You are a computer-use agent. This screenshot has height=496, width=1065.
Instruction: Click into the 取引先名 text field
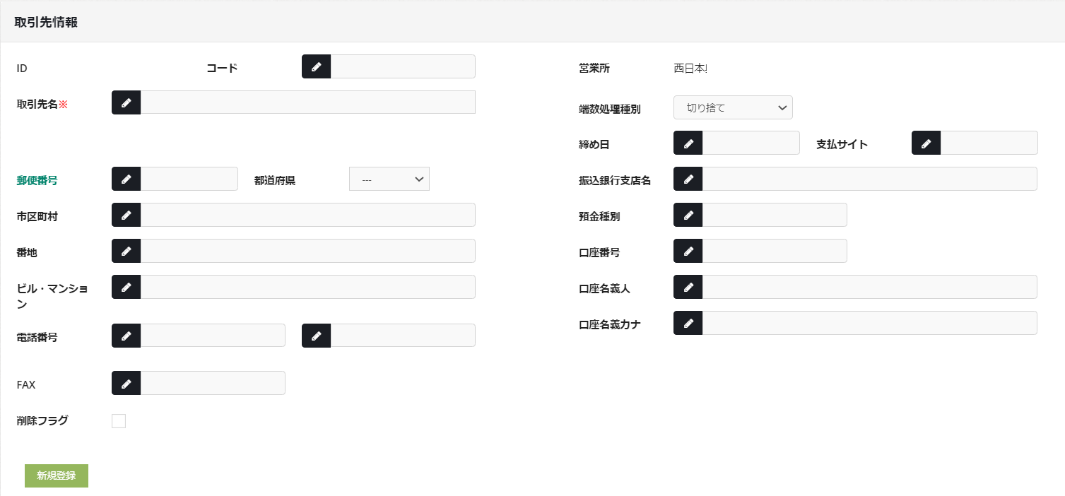pyautogui.click(x=307, y=102)
